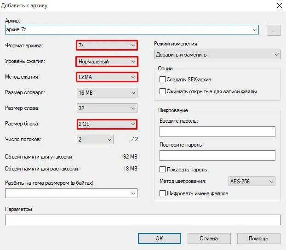Expand the compression level Нормальный dropdown
286x250 pixels.
tap(107, 62)
